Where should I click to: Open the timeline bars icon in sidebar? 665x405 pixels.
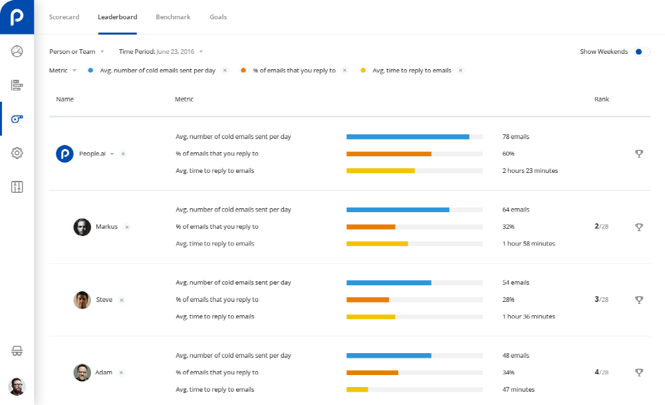click(x=17, y=85)
